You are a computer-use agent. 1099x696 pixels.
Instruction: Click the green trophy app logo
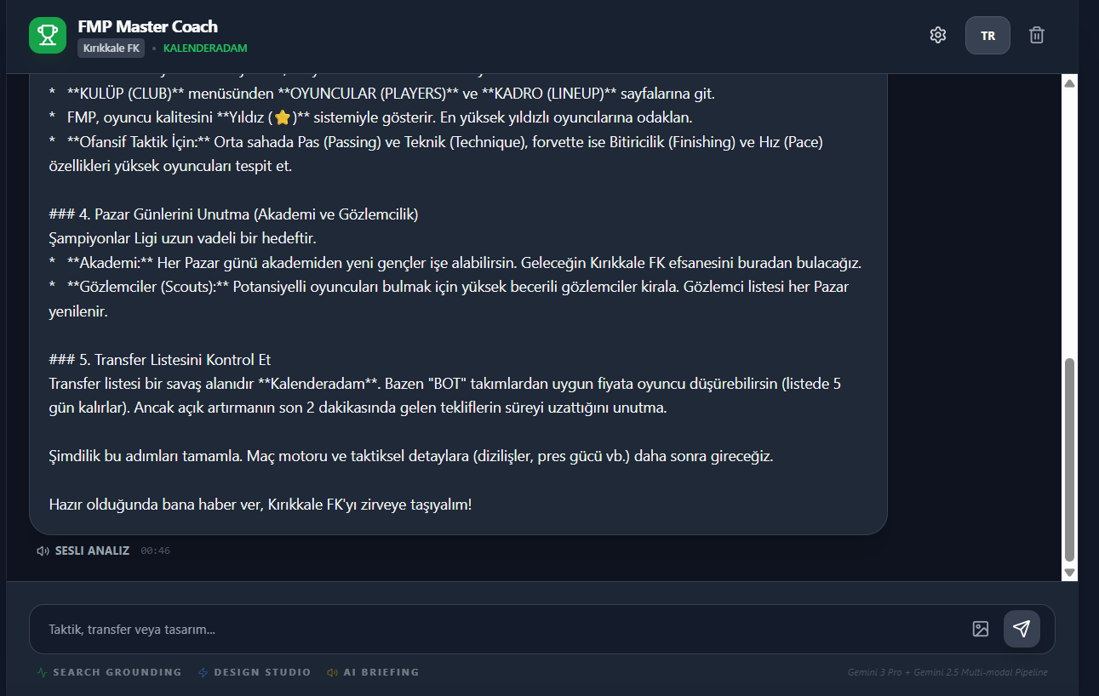(x=48, y=36)
